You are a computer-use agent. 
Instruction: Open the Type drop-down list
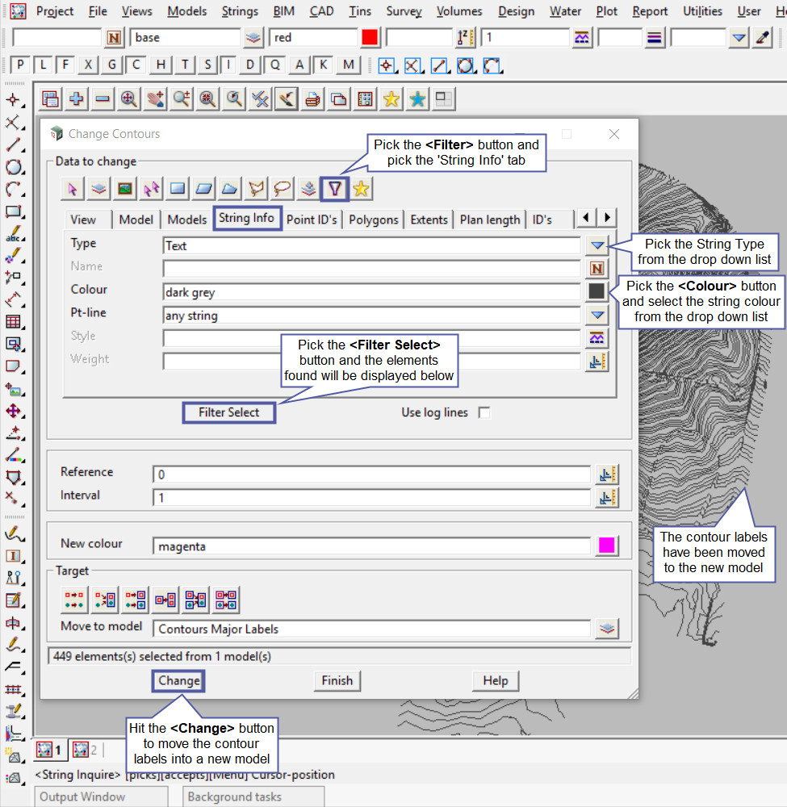coord(597,245)
